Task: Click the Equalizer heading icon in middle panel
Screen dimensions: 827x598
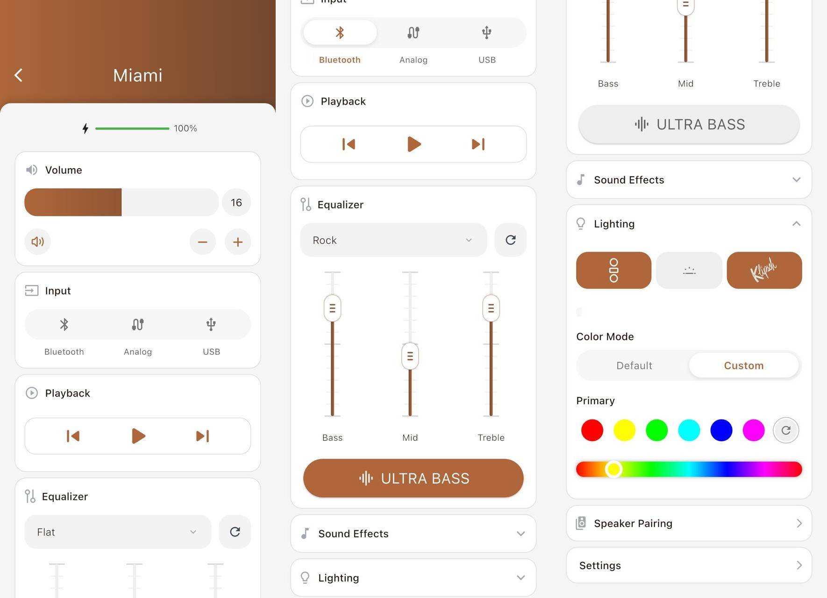Action: point(306,204)
